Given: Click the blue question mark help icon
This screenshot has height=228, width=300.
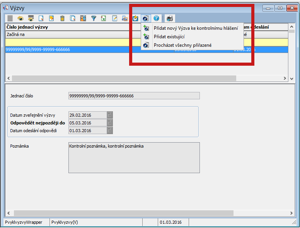Looking at the screenshot, I should pyautogui.click(x=156, y=18).
